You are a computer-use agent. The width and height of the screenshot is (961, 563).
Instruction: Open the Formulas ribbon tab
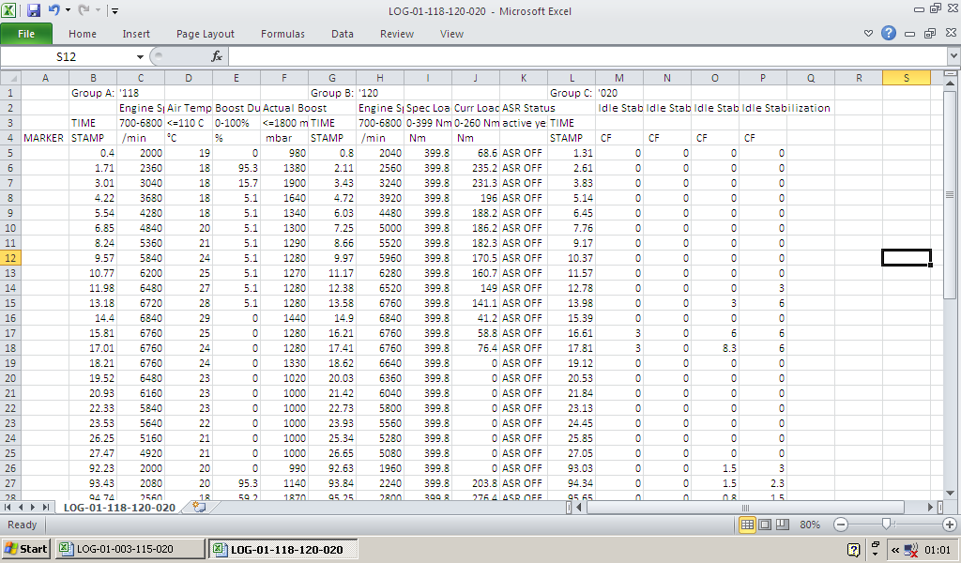pyautogui.click(x=282, y=34)
